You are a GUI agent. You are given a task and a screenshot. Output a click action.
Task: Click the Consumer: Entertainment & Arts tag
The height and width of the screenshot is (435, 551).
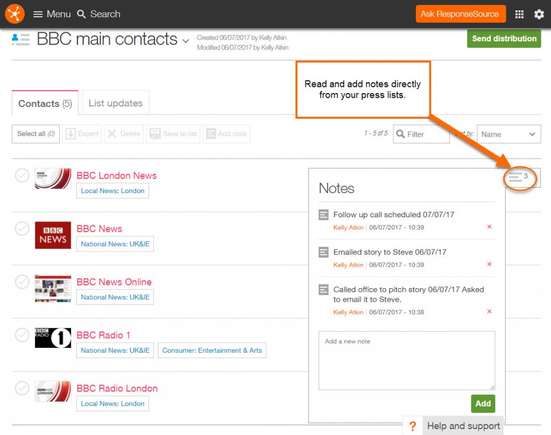(x=212, y=351)
